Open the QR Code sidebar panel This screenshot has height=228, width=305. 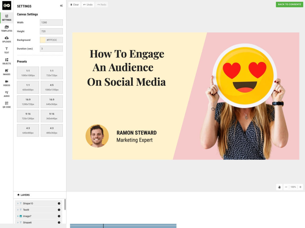point(7,105)
